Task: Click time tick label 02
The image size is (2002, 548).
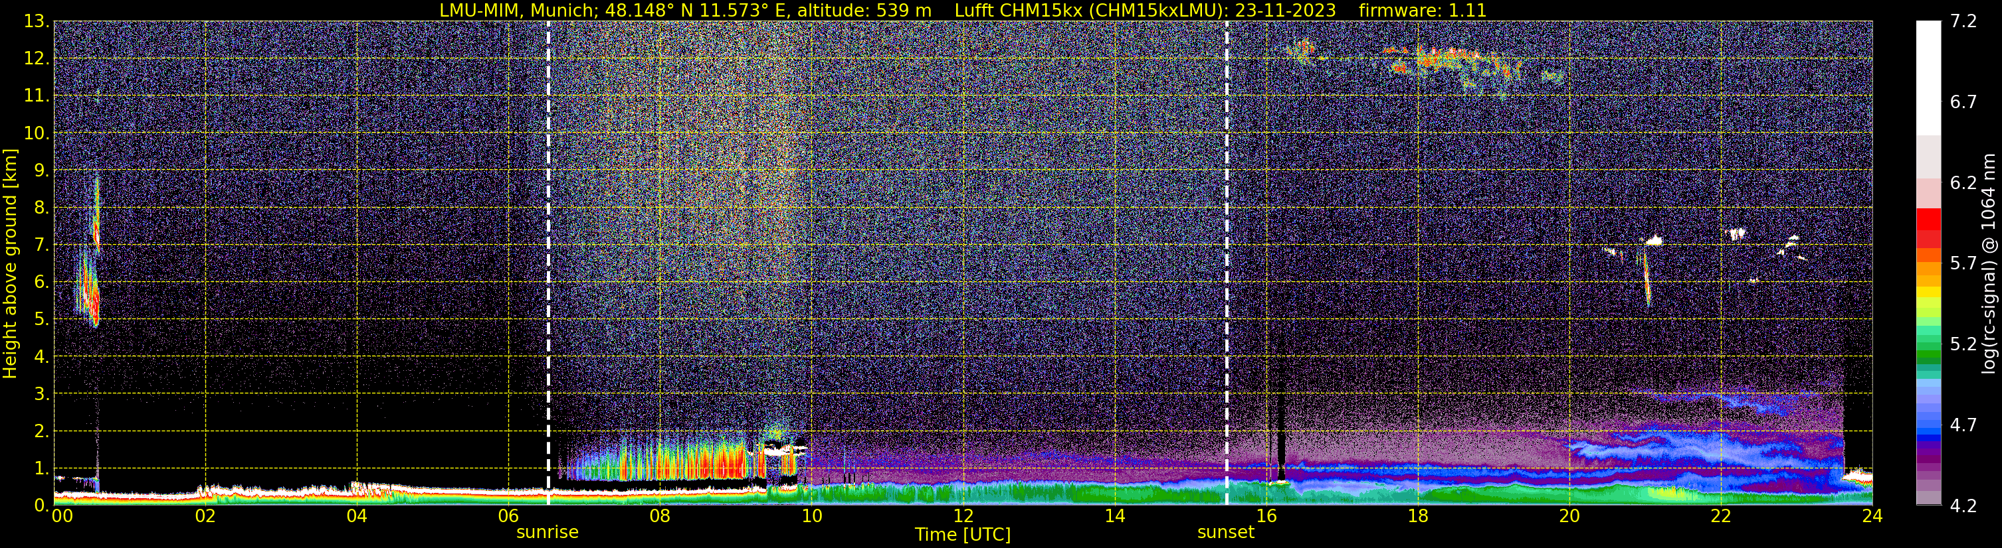Action: 205,516
